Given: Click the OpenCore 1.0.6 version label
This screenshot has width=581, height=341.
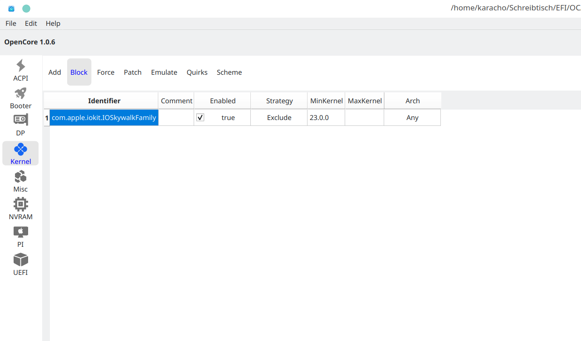Looking at the screenshot, I should click(30, 42).
